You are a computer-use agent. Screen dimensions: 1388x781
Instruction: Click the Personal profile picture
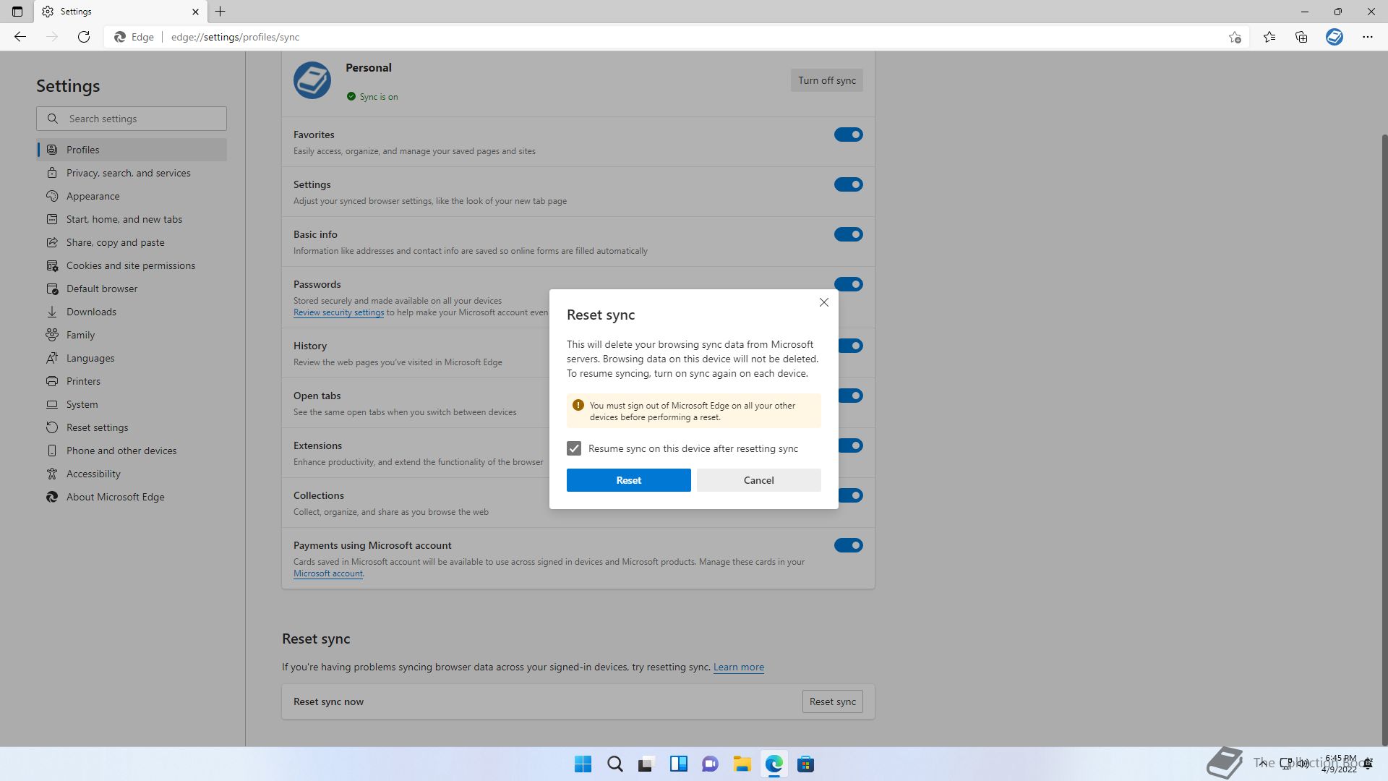(x=312, y=80)
